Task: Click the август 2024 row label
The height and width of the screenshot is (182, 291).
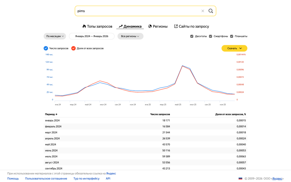Action: (x=52, y=162)
